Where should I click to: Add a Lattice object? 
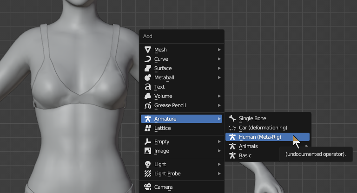(181, 128)
